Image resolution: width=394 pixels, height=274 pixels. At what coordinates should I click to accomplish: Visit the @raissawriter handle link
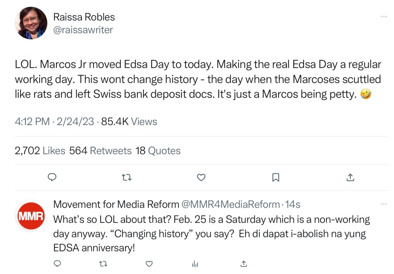[x=83, y=30]
